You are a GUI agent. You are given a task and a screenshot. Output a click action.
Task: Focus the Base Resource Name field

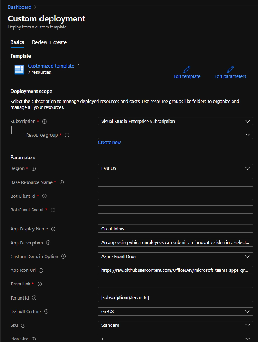(x=175, y=182)
